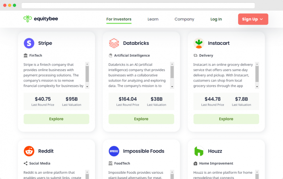Explore the Databricks company card
The width and height of the screenshot is (283, 179).
coord(141,119)
